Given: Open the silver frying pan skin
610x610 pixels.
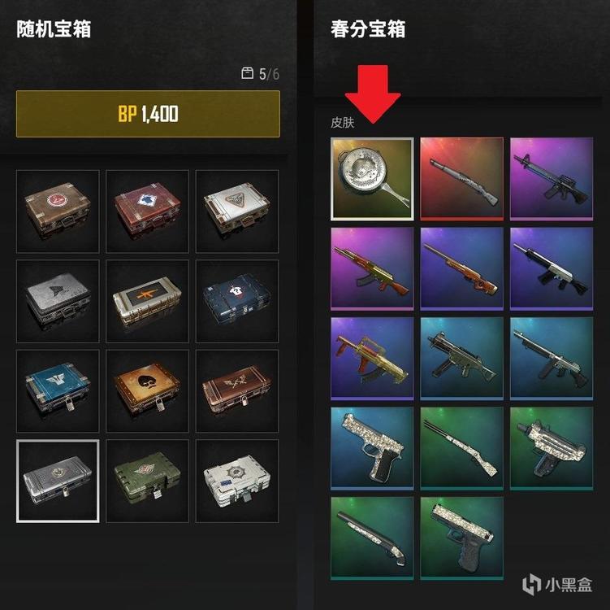Looking at the screenshot, I should [372, 179].
